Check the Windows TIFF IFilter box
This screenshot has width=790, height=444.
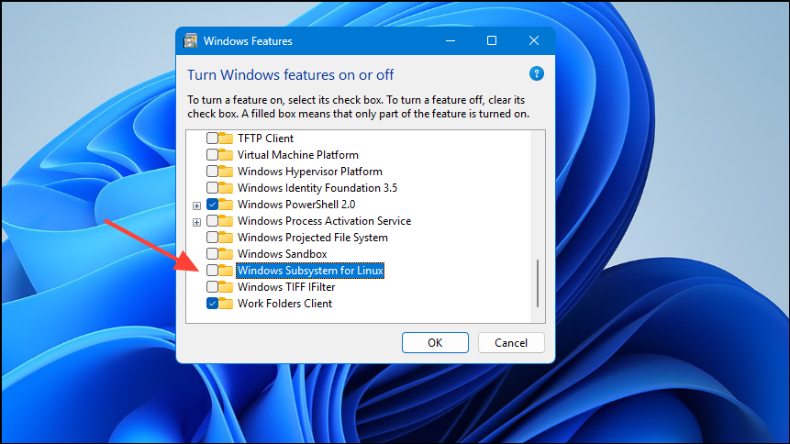click(212, 287)
